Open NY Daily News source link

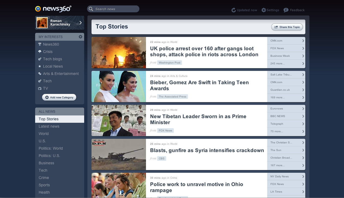point(286,177)
